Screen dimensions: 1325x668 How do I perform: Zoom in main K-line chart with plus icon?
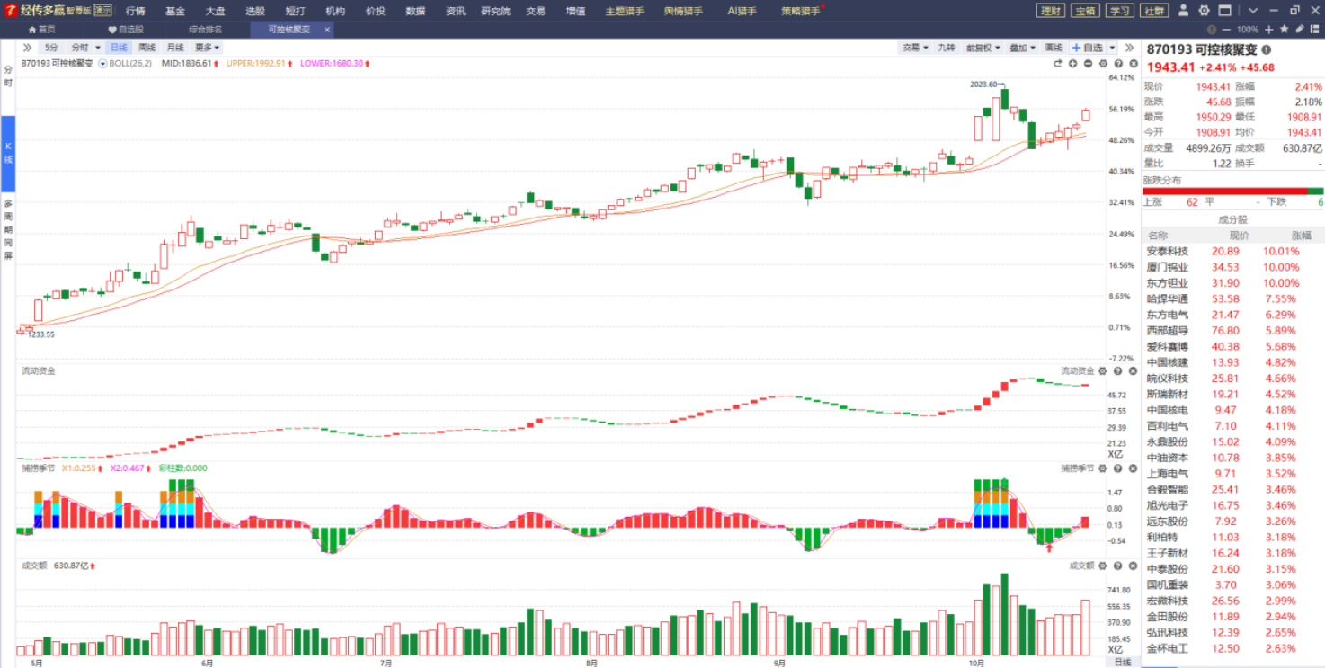coord(1073,64)
